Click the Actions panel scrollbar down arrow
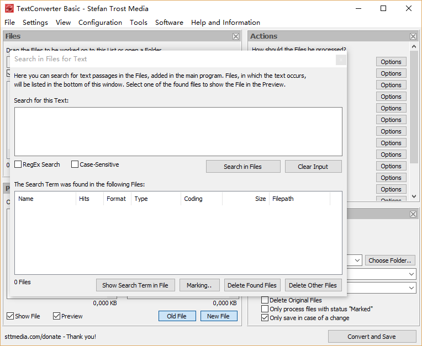Image resolution: width=422 pixels, height=346 pixels. [414, 196]
